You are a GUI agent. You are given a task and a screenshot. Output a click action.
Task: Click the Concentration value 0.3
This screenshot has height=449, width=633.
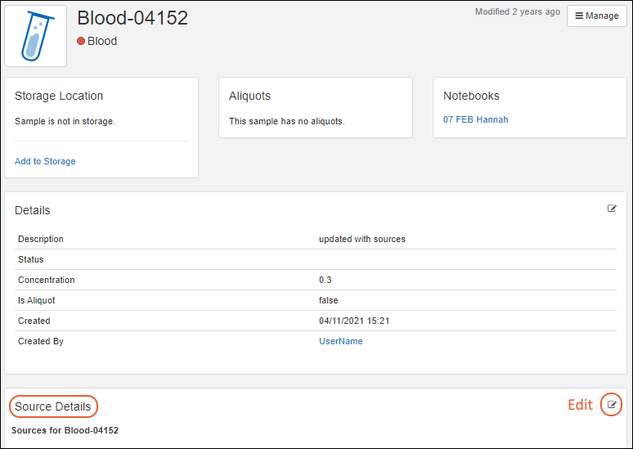[325, 280]
